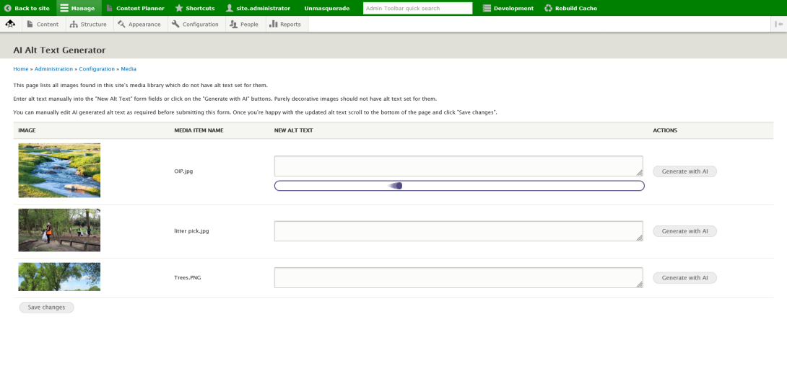The width and height of the screenshot is (787, 376).
Task: Open the site.administrator user menu
Action: click(258, 8)
